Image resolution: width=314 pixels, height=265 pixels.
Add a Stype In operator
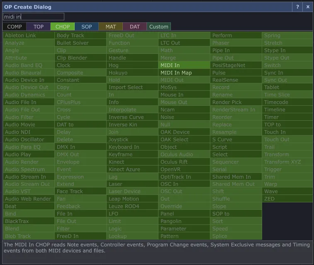click(287, 51)
